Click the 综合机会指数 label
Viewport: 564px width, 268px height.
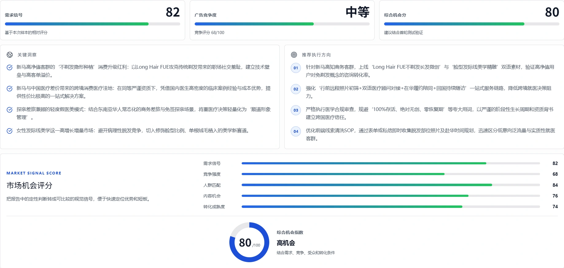290,232
